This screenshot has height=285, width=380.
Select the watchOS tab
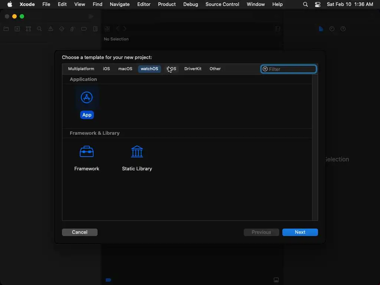pyautogui.click(x=149, y=69)
